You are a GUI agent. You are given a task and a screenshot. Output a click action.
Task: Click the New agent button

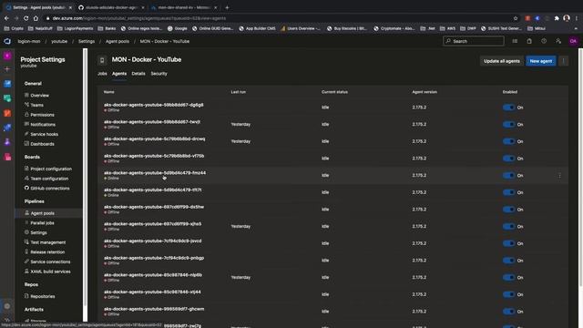(x=541, y=61)
